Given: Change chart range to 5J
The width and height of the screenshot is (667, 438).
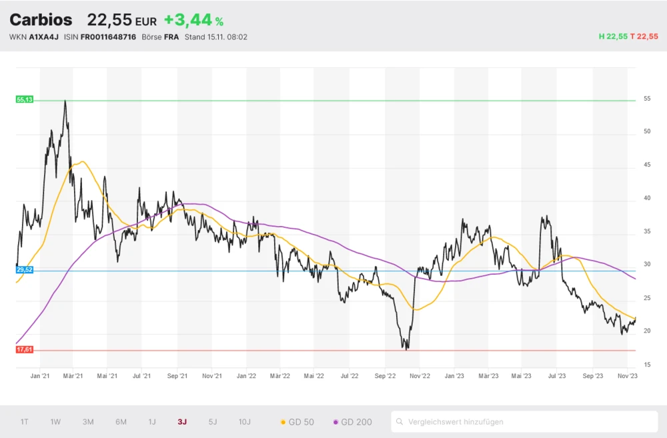Looking at the screenshot, I should tap(213, 421).
